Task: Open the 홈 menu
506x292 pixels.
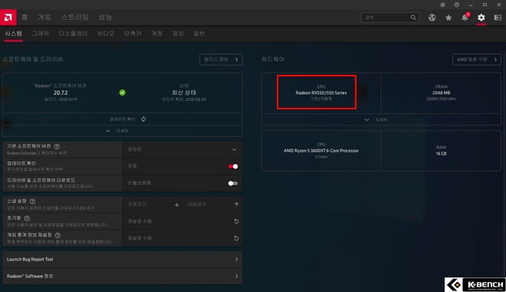Action: (x=25, y=18)
